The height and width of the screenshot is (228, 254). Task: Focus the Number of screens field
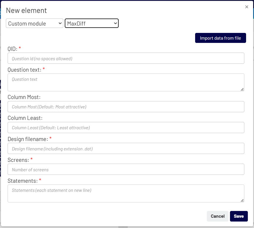pos(126,169)
